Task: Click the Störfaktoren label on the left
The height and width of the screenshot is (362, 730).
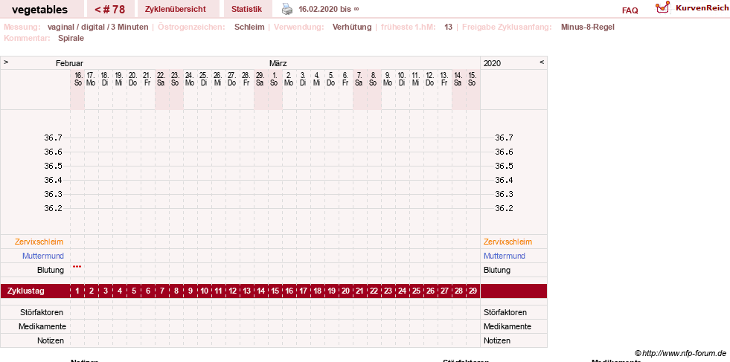Action: [x=42, y=313]
